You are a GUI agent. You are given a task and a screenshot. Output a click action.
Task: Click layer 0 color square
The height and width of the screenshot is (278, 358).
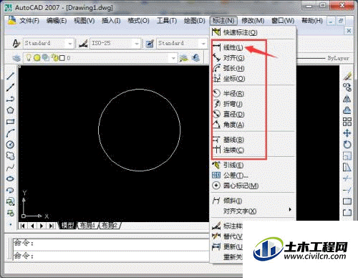62,58
